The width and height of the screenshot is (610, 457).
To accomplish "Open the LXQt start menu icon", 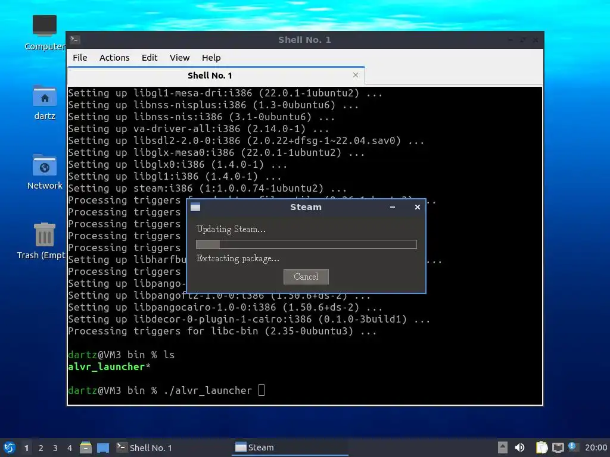I will pos(10,447).
